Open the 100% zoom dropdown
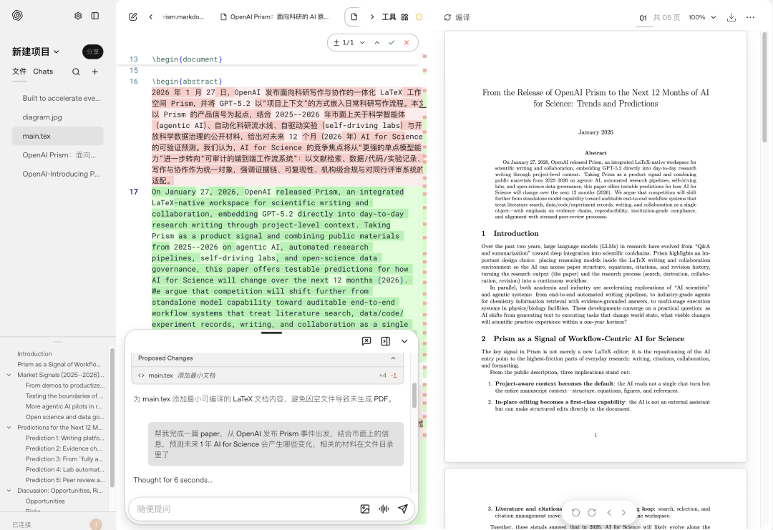The image size is (773, 530). pos(702,17)
